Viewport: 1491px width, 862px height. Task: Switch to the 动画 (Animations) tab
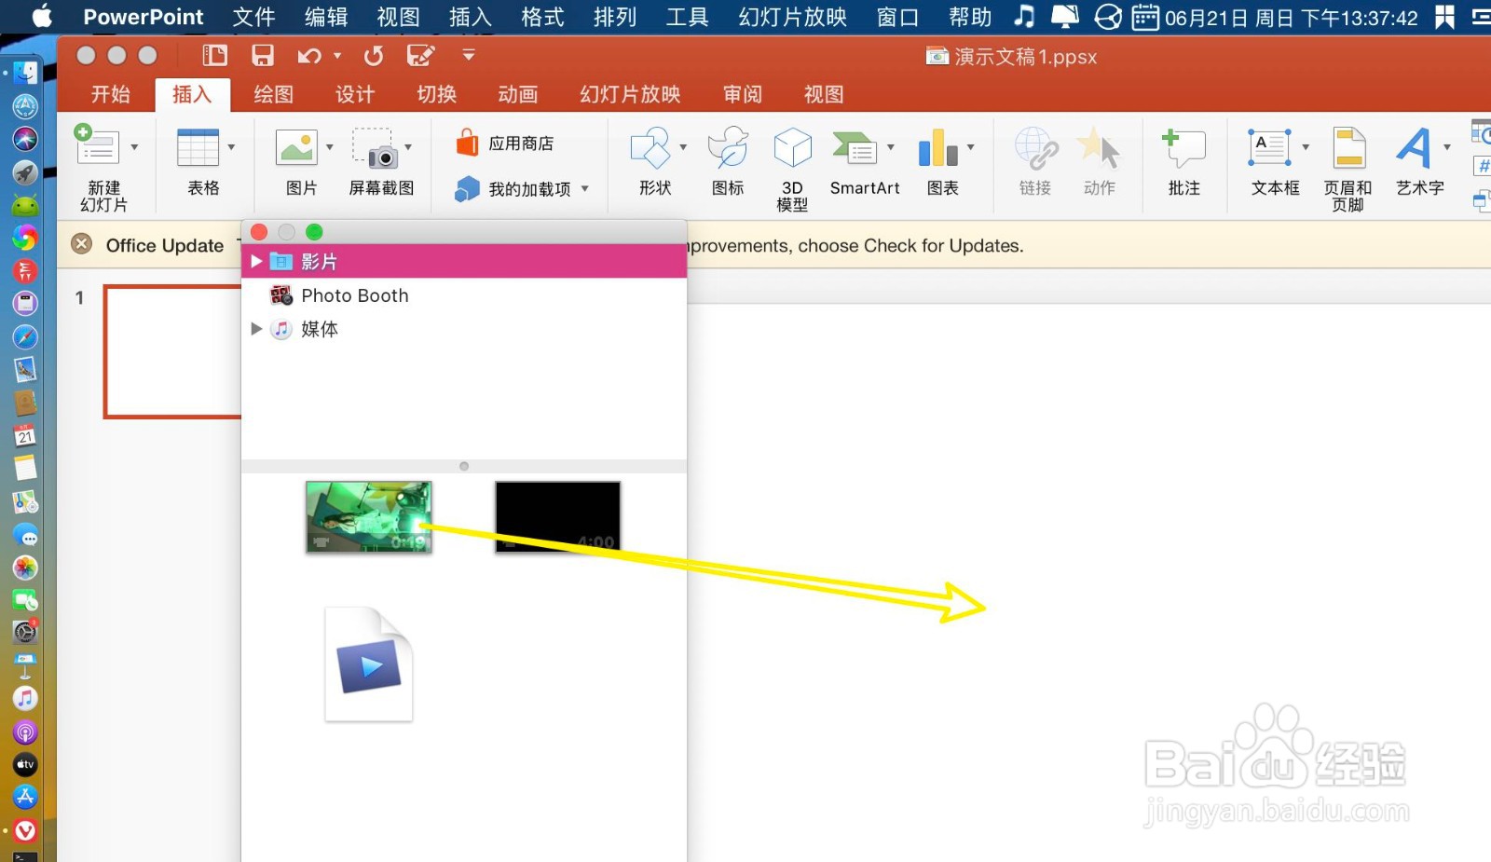coord(518,94)
